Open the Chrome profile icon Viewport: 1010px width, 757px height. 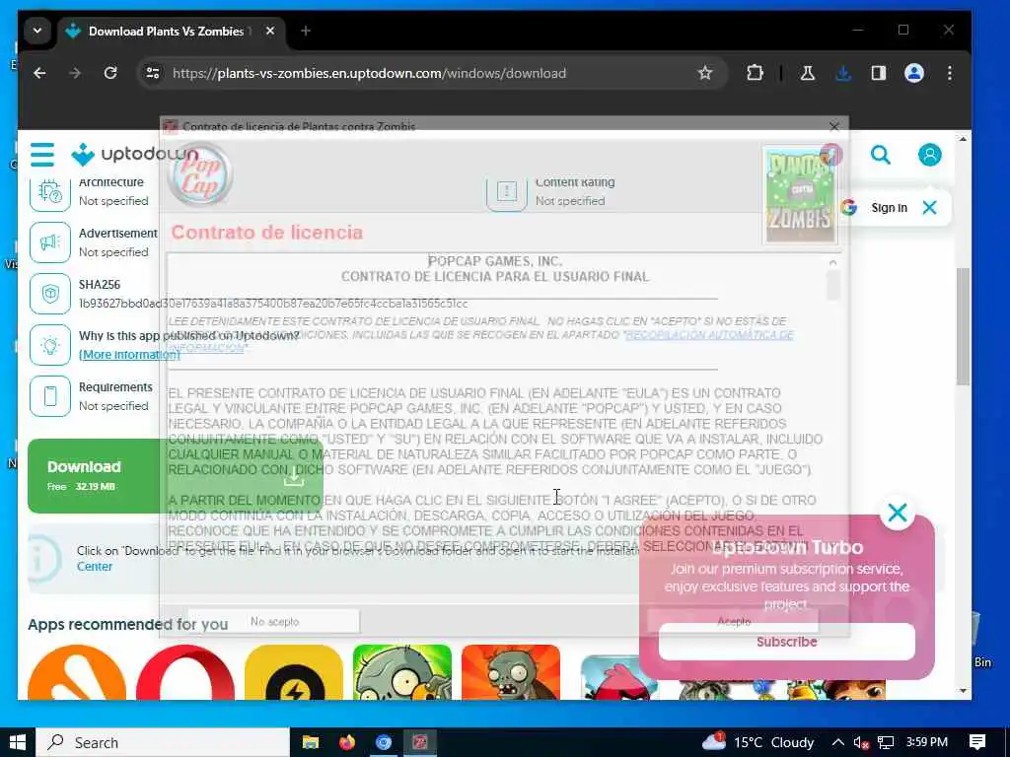pyautogui.click(x=914, y=73)
